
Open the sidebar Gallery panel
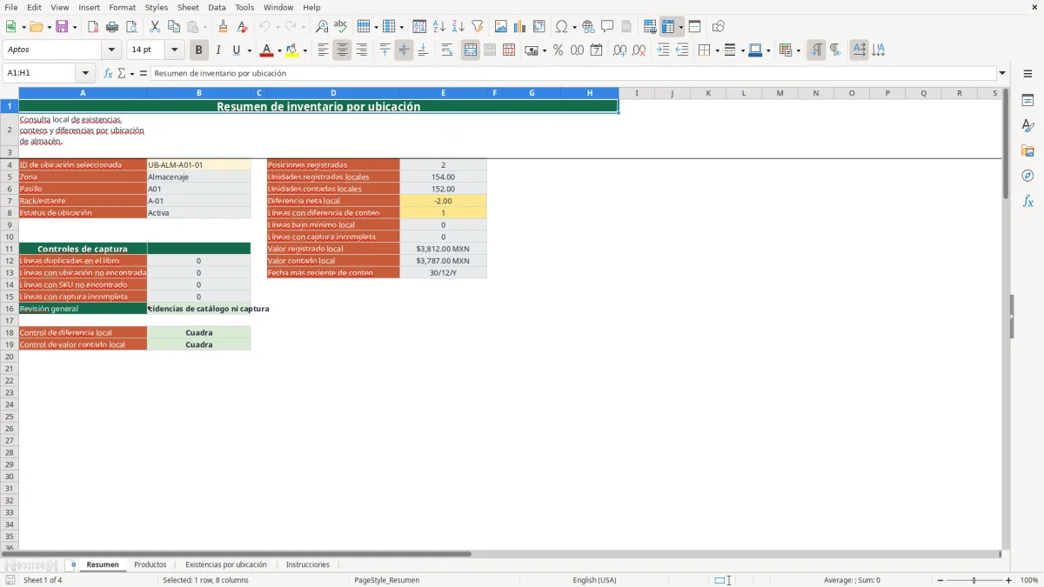point(1027,150)
